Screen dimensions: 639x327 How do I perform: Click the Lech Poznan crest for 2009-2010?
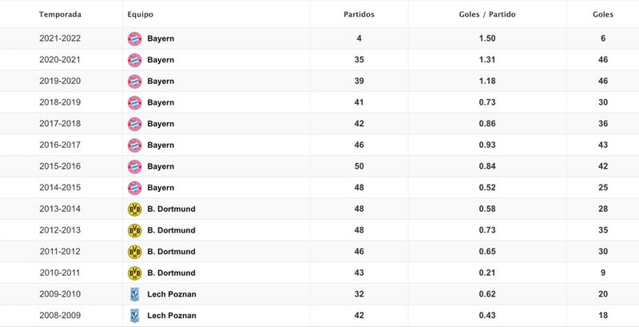point(134,294)
